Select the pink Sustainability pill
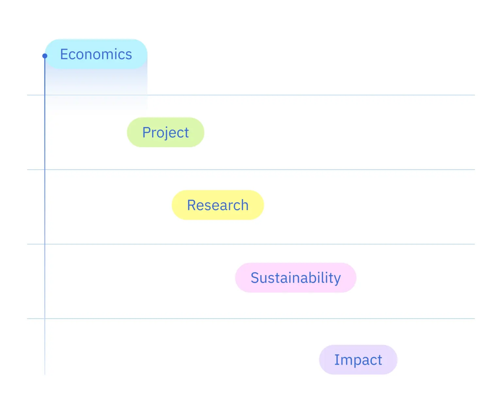502x410 pixels. 296,278
